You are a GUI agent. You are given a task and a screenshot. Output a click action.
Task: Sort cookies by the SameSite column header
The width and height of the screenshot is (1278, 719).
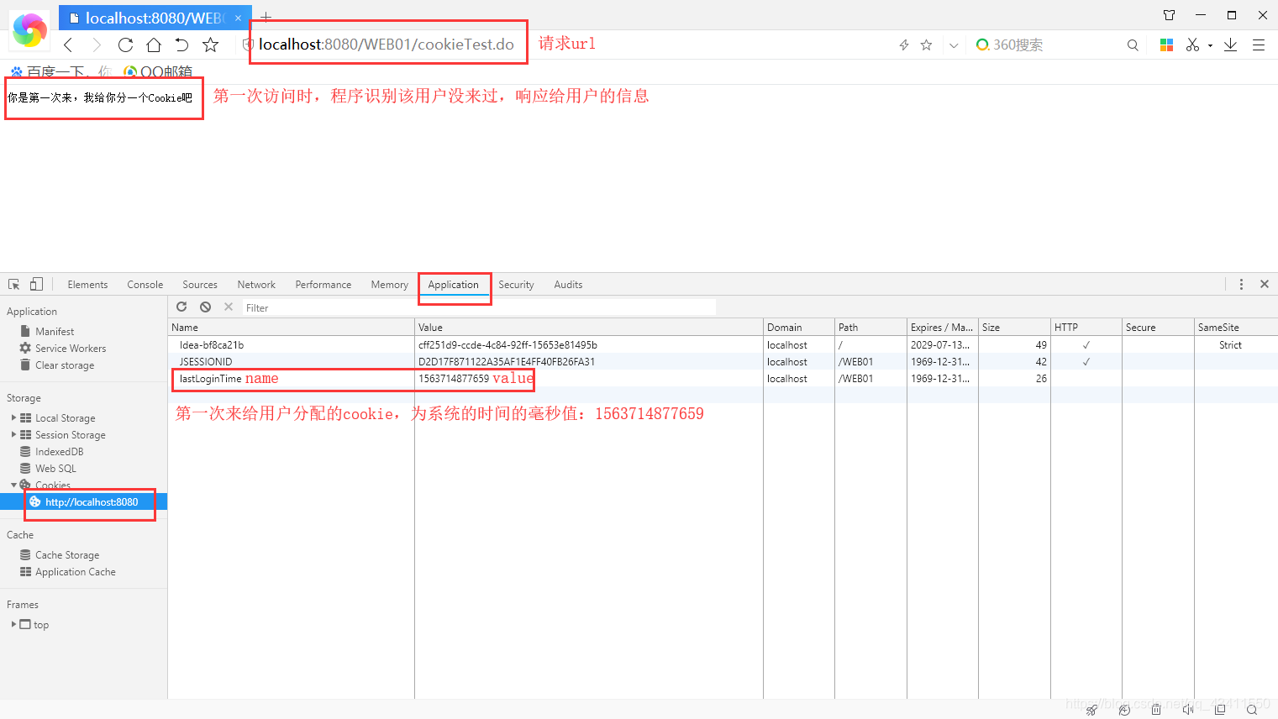pos(1236,328)
